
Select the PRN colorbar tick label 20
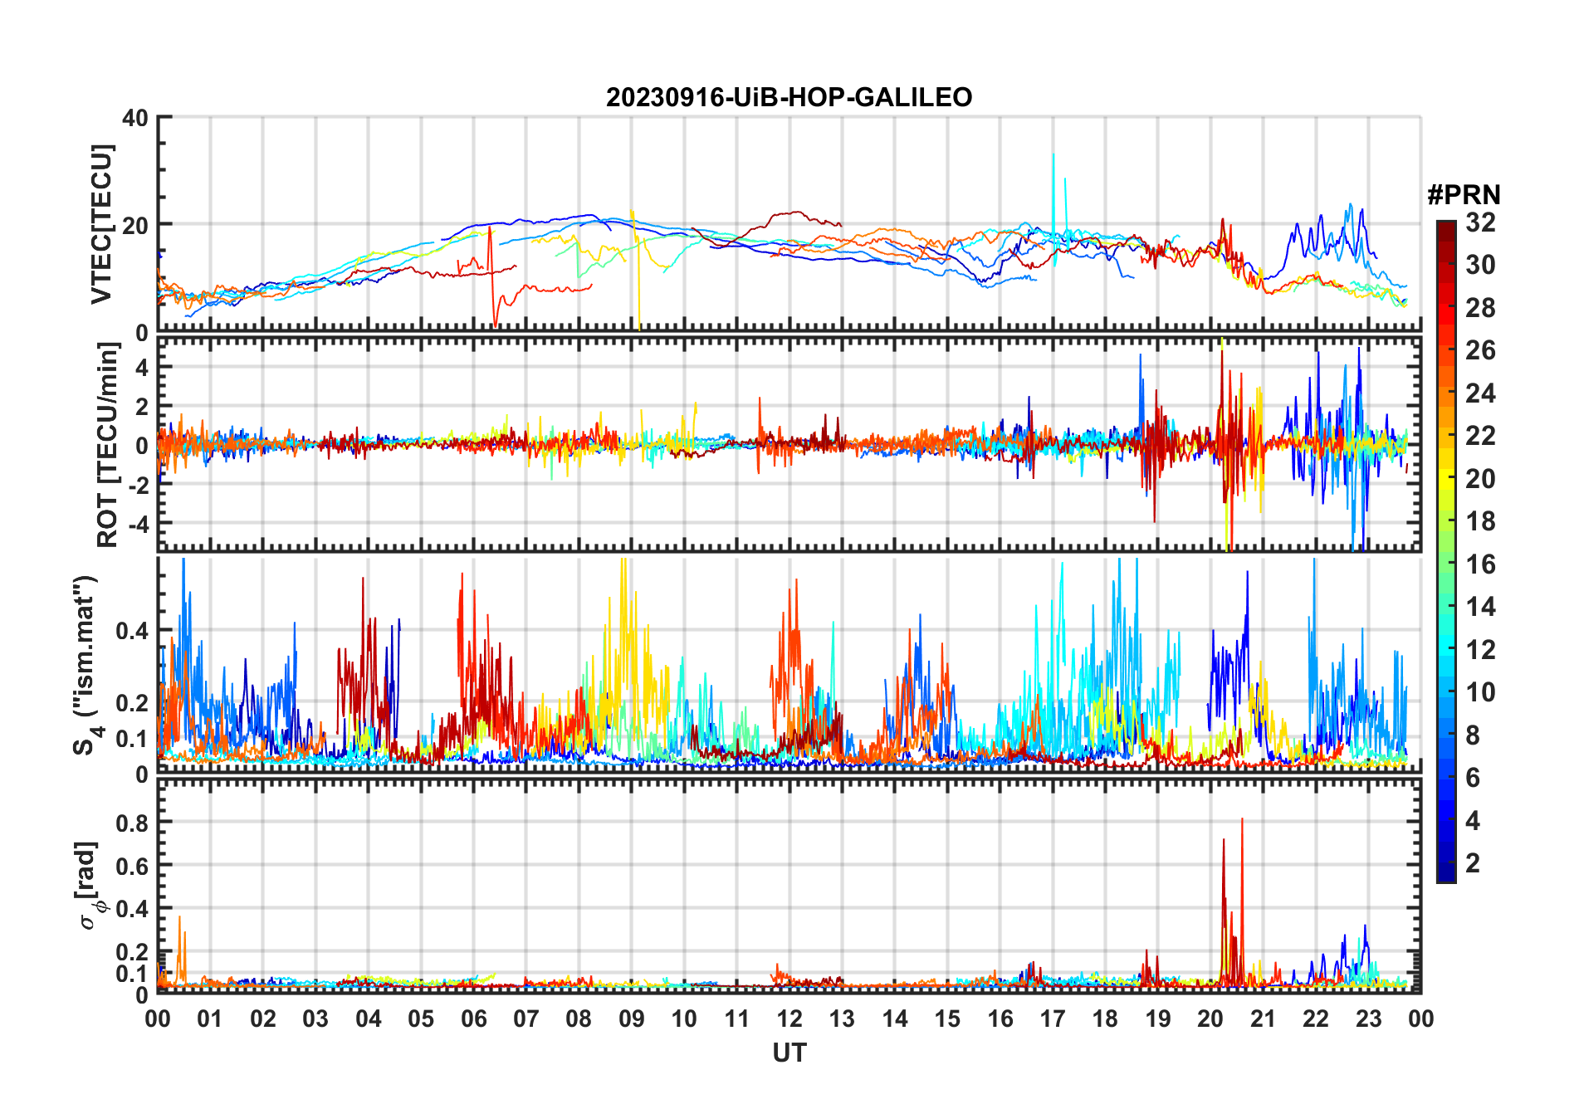tap(1480, 478)
